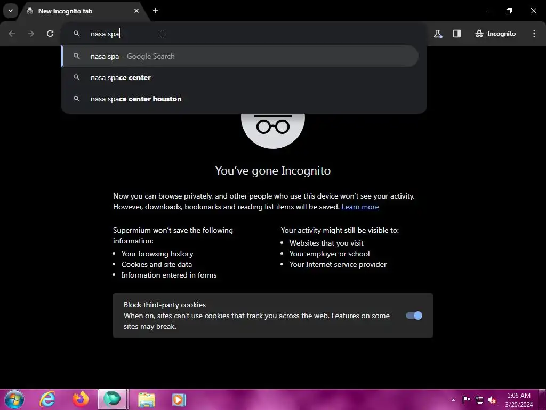This screenshot has width=546, height=410.
Task: Restore down the browser window
Action: coord(509,11)
